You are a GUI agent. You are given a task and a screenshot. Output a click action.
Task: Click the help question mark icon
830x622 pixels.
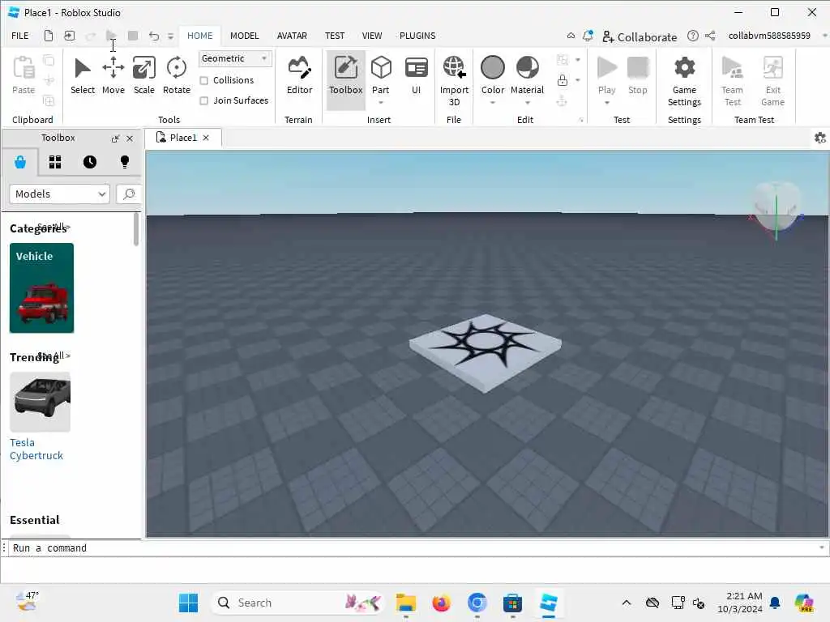[692, 36]
